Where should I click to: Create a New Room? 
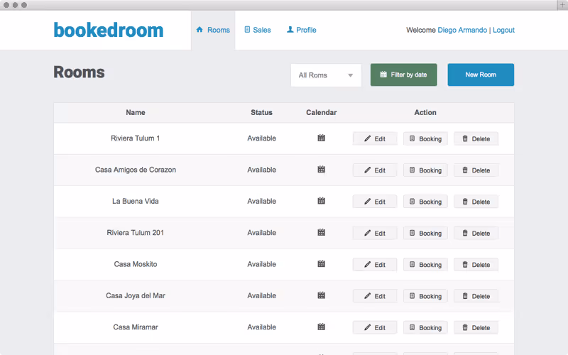(x=481, y=75)
